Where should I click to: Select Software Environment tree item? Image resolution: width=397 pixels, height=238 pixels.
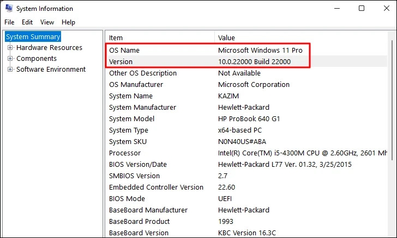tap(51, 69)
